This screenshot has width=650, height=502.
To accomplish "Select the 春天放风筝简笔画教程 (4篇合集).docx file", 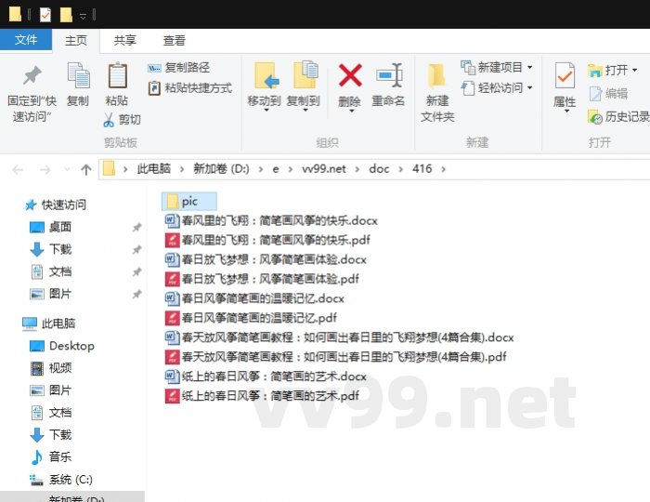I will pyautogui.click(x=340, y=337).
